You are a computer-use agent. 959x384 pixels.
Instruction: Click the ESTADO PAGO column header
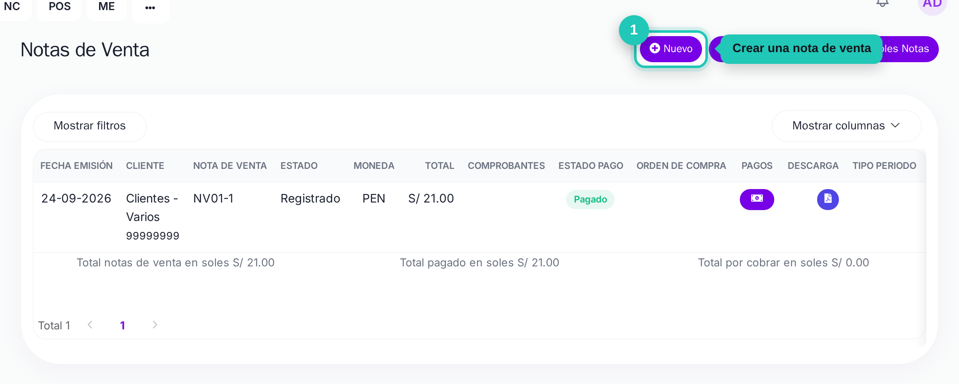[x=591, y=166]
